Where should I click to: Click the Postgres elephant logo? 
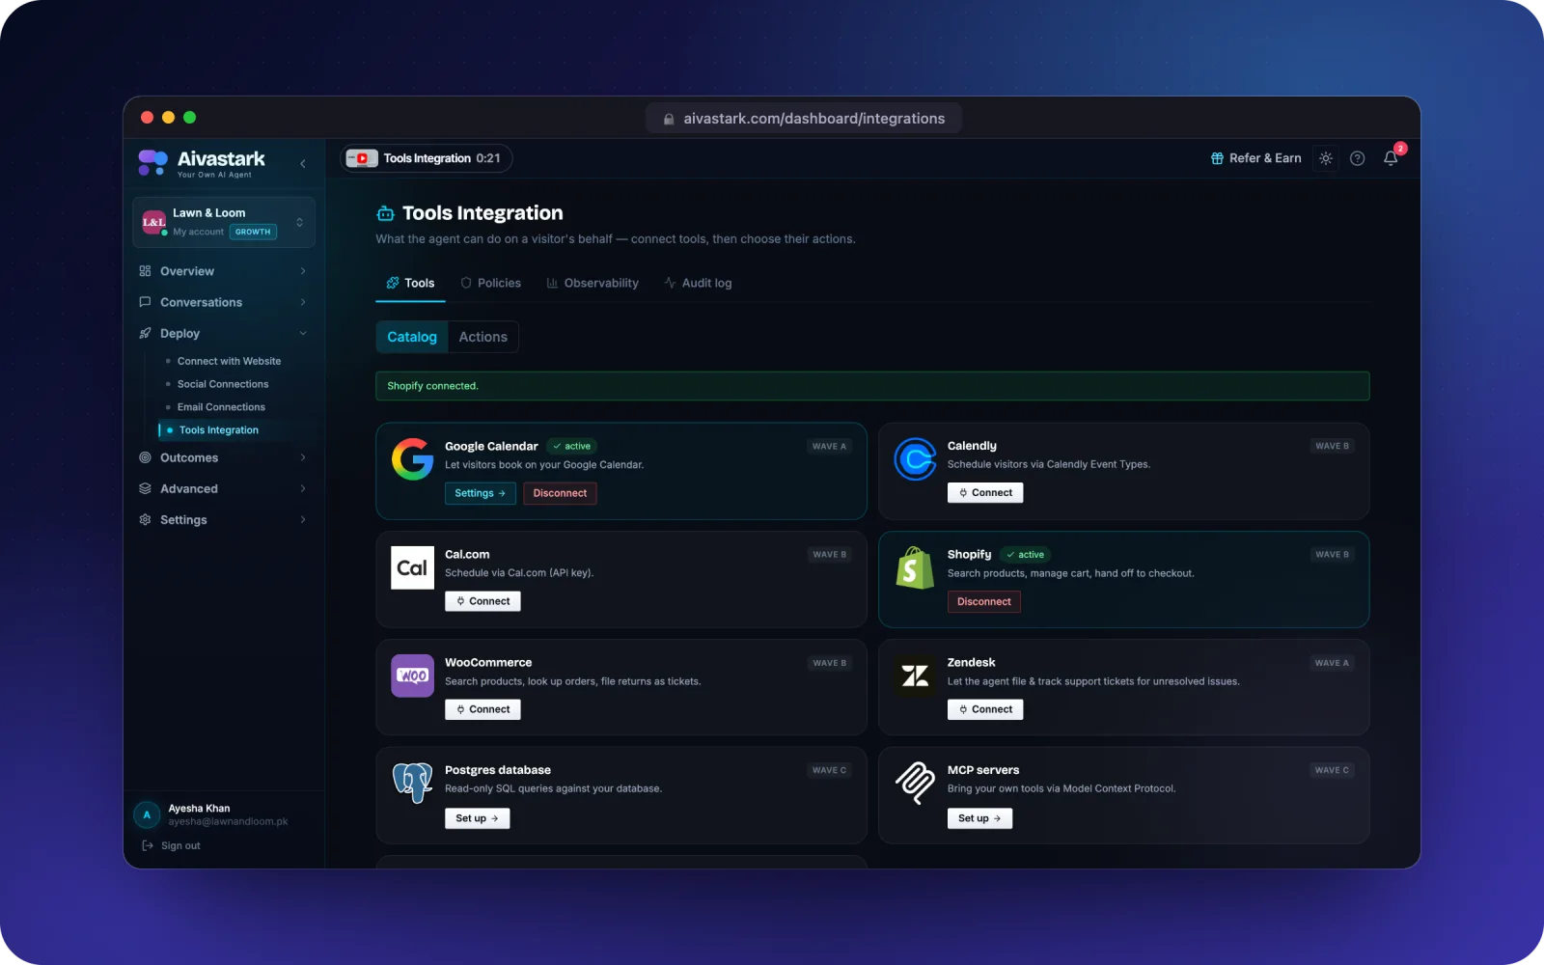(412, 783)
